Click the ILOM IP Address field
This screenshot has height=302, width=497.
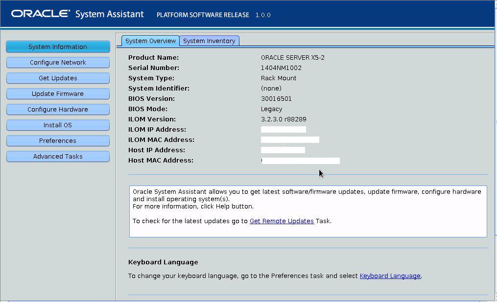(283, 129)
